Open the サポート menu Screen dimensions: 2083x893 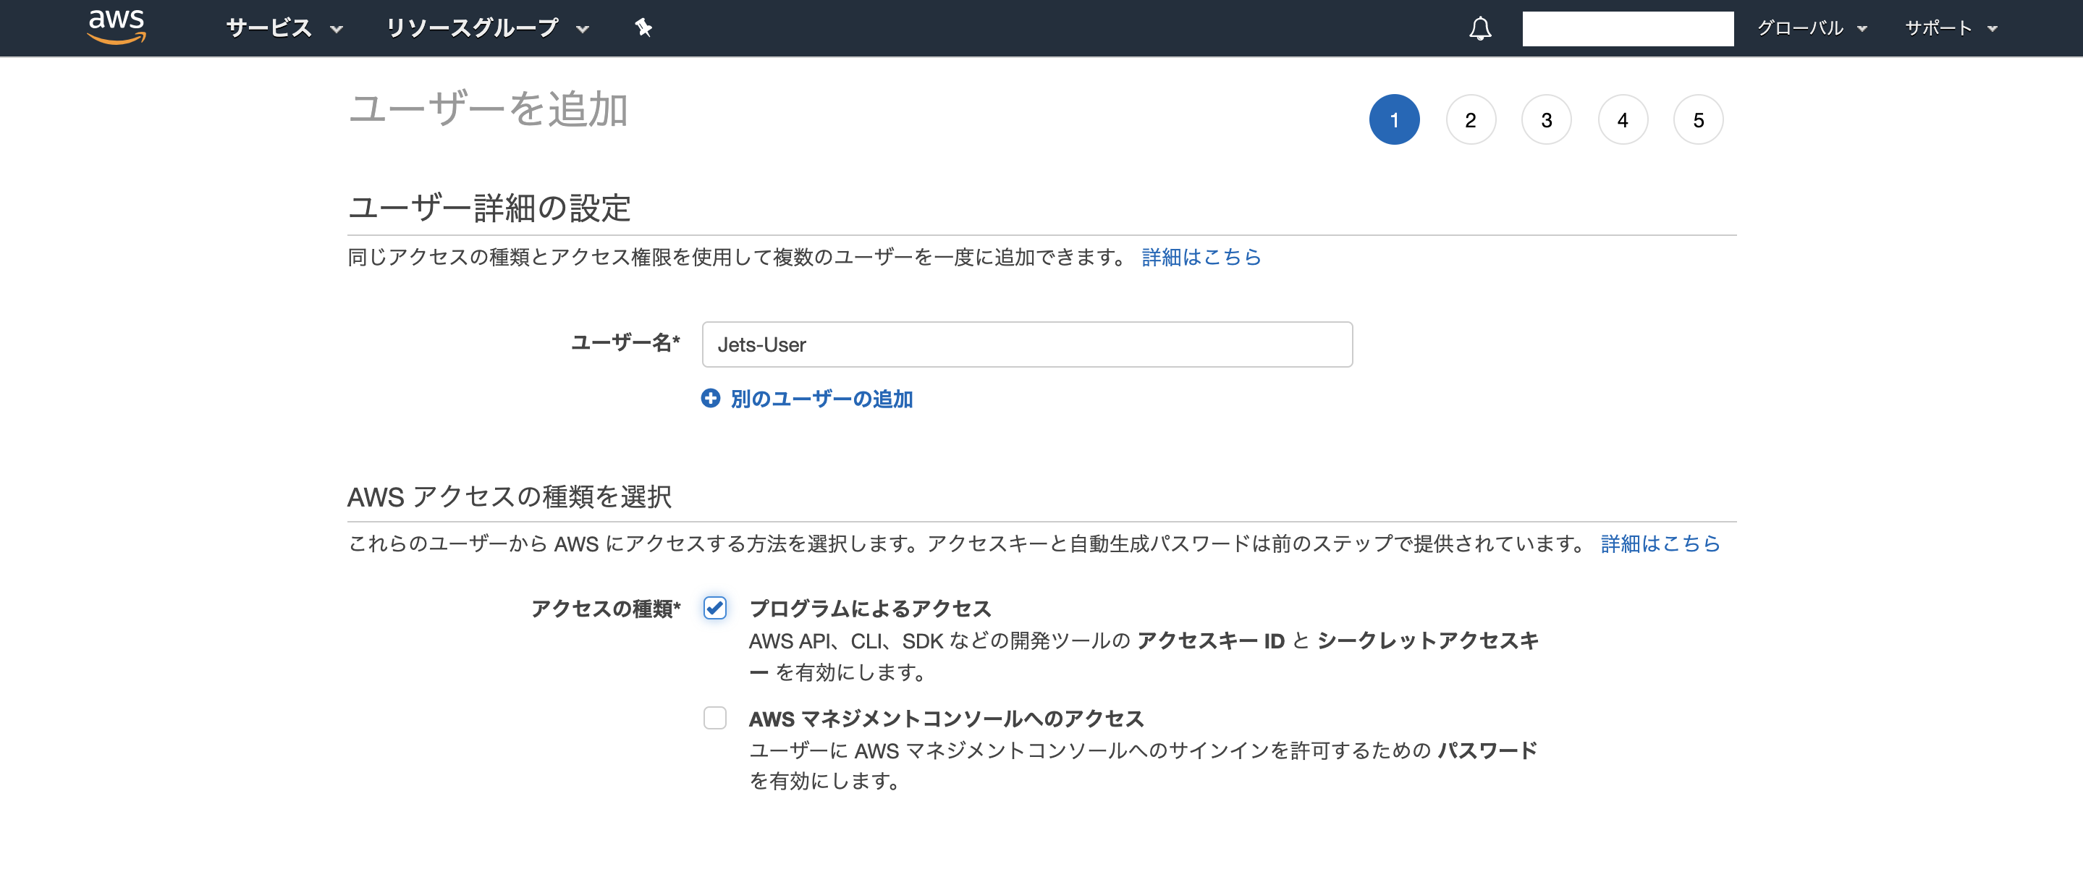click(x=1951, y=28)
